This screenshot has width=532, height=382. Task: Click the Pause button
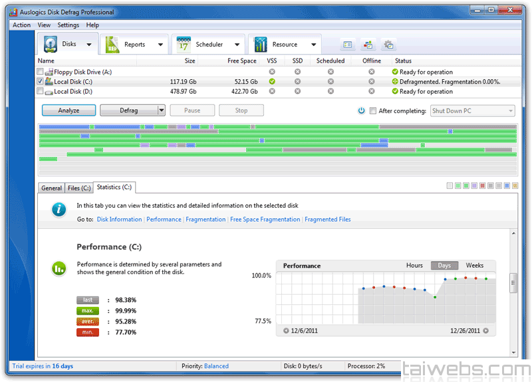[x=192, y=110]
